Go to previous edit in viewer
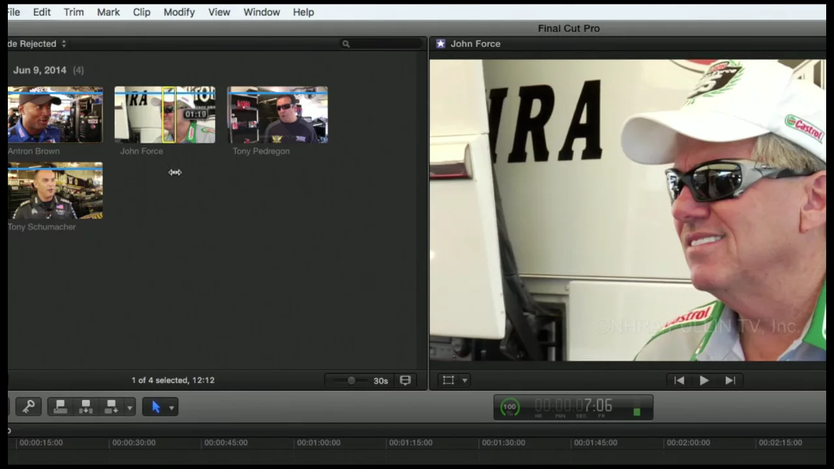Viewport: 834px width, 469px height. [679, 380]
